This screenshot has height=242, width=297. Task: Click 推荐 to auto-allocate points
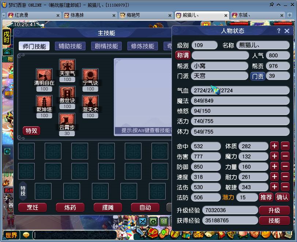point(266,197)
